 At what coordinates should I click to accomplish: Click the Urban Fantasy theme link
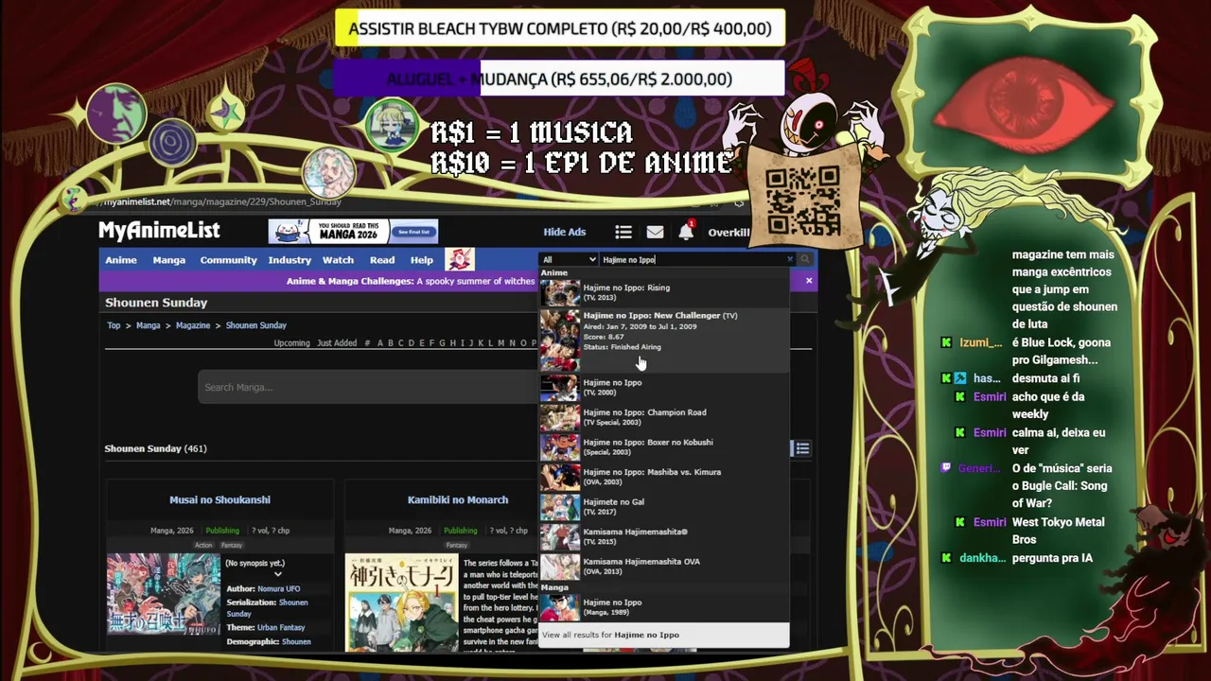click(280, 627)
